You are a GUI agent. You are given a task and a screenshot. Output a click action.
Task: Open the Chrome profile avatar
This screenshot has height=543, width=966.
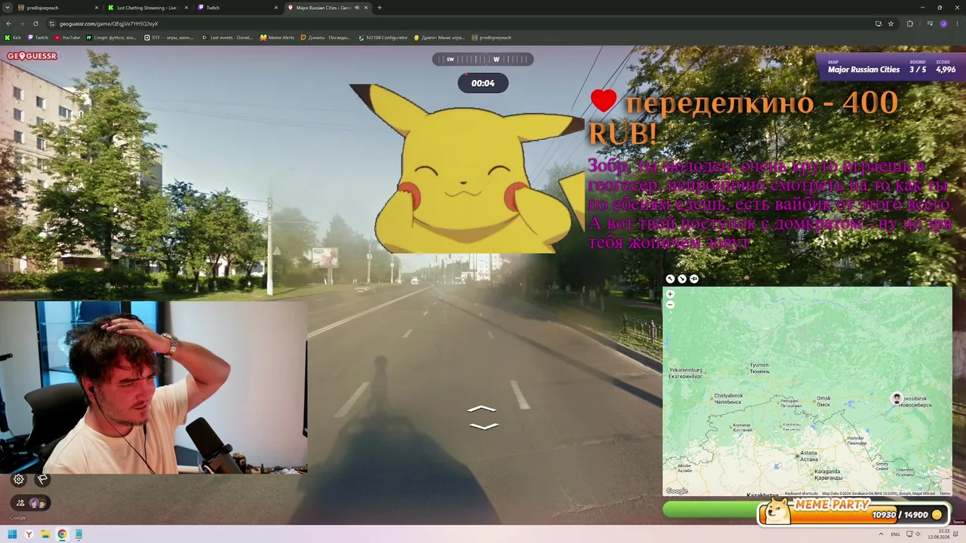pyautogui.click(x=943, y=23)
